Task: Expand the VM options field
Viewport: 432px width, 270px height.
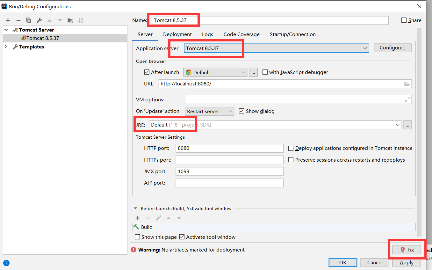Action: tap(407, 99)
